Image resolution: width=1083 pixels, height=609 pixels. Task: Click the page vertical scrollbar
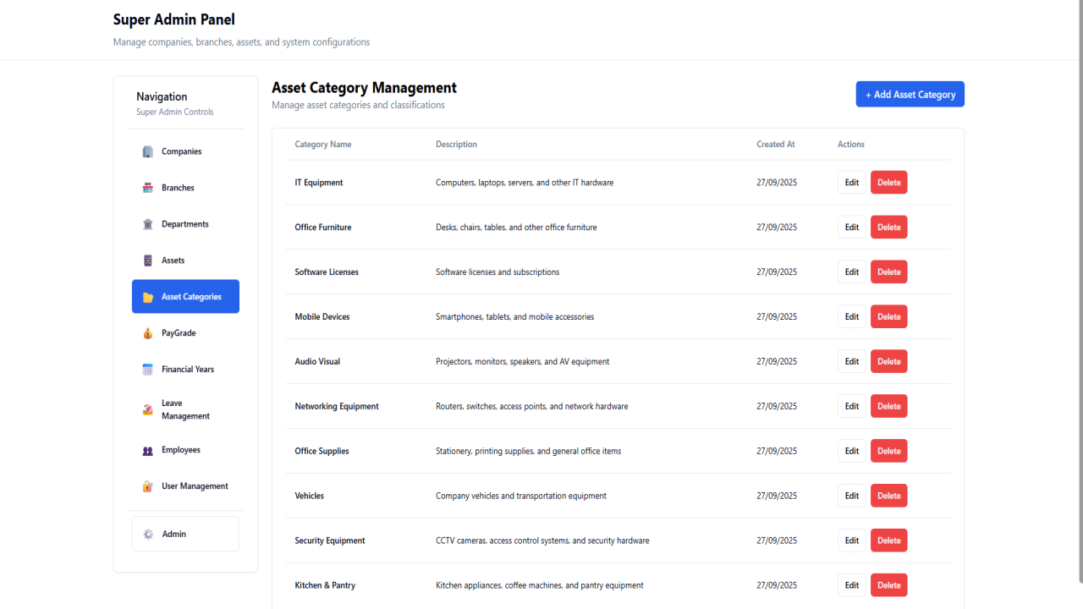[x=1079, y=292]
